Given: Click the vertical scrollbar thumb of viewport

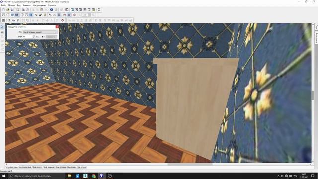Looking at the screenshot, I should tap(313, 95).
